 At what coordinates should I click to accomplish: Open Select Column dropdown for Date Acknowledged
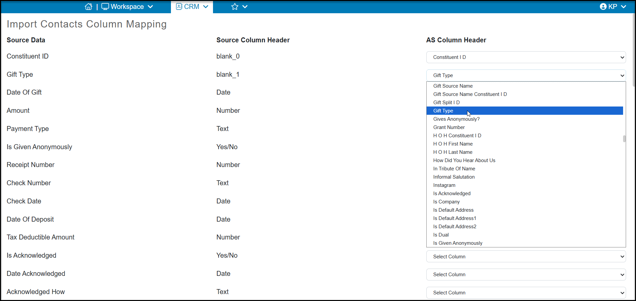click(x=526, y=275)
